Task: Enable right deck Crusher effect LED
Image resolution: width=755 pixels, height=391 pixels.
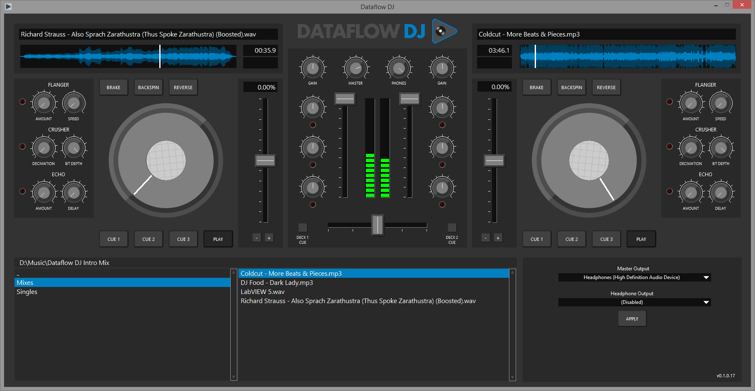Action: coord(670,146)
